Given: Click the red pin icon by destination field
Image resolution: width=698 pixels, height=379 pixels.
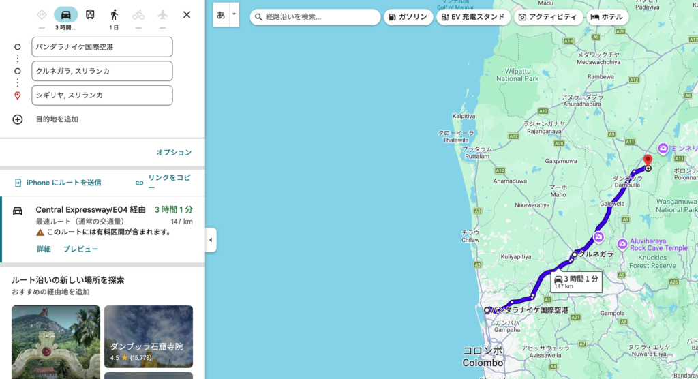Looking at the screenshot, I should (17, 95).
